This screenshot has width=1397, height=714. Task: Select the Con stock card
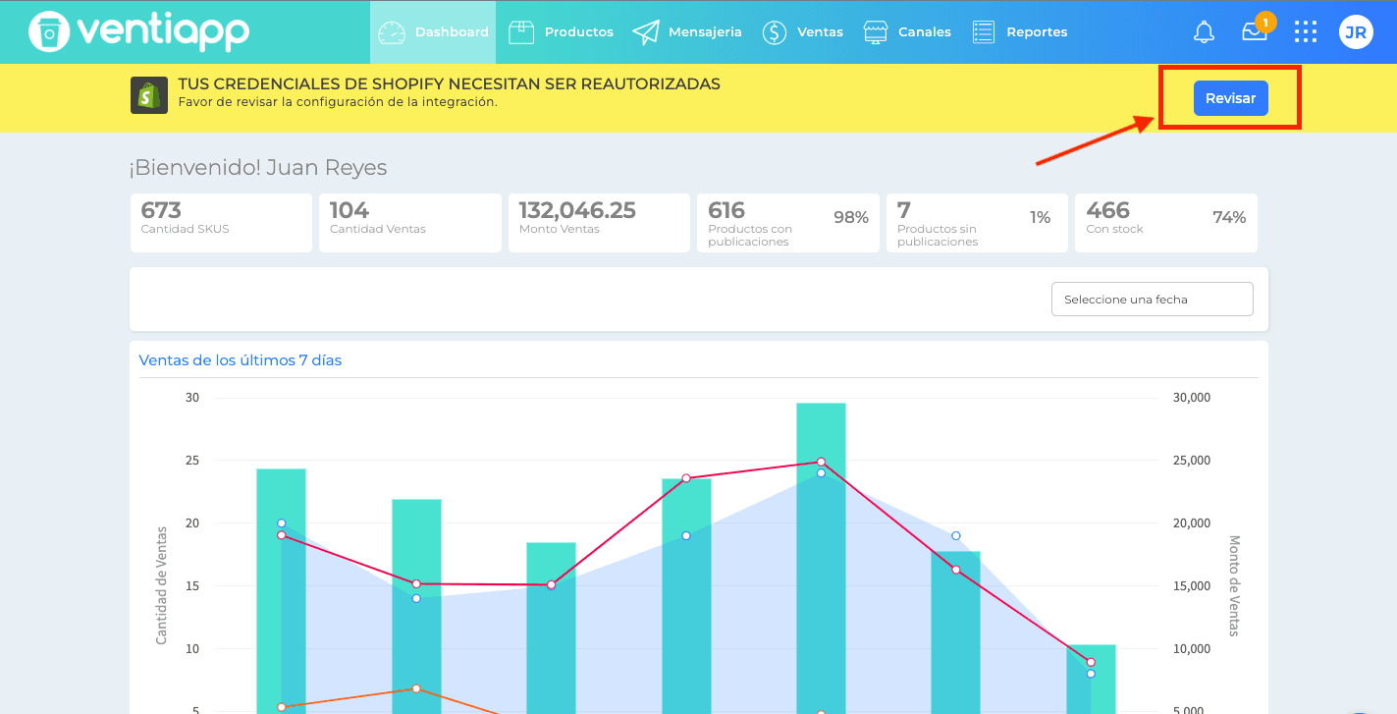tap(1166, 223)
